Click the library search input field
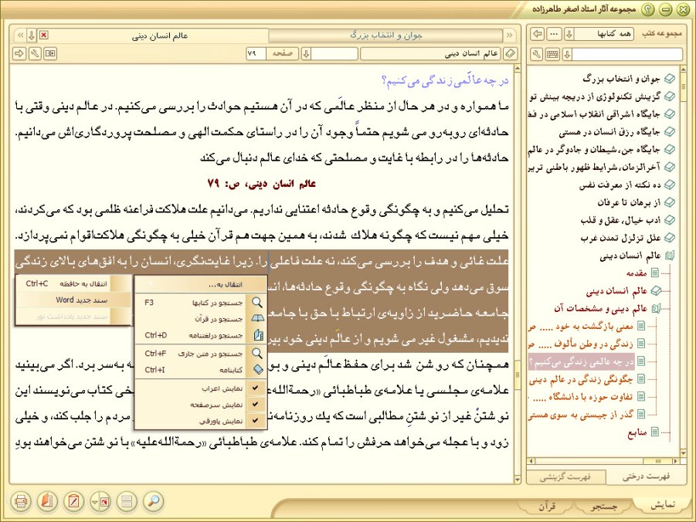 (627, 54)
